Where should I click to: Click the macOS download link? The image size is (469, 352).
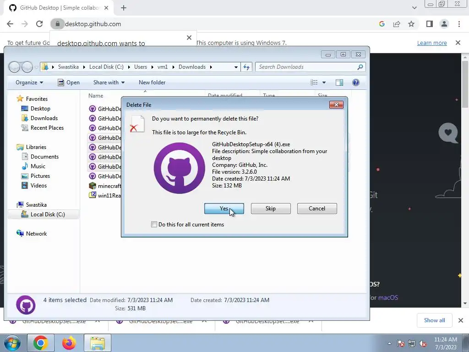coord(388,297)
